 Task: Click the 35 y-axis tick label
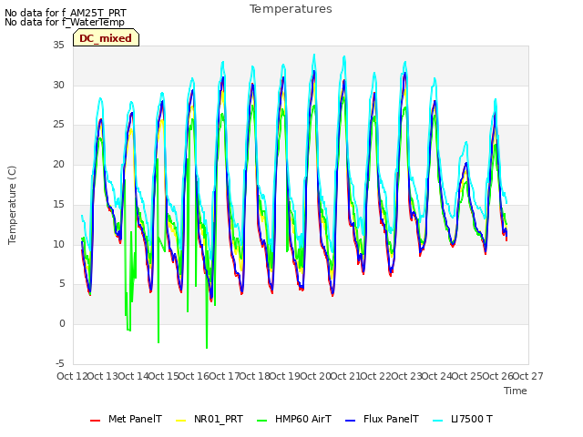[58, 45]
